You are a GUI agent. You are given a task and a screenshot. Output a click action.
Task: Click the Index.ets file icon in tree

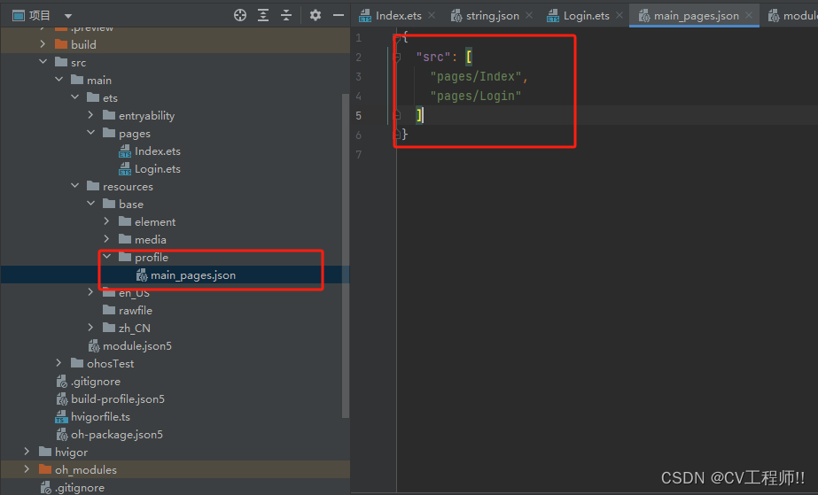tap(125, 151)
